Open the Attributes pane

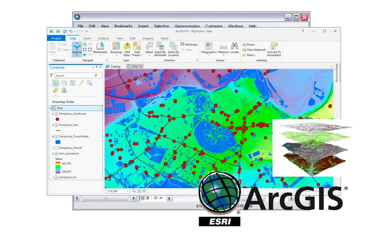click(x=189, y=44)
